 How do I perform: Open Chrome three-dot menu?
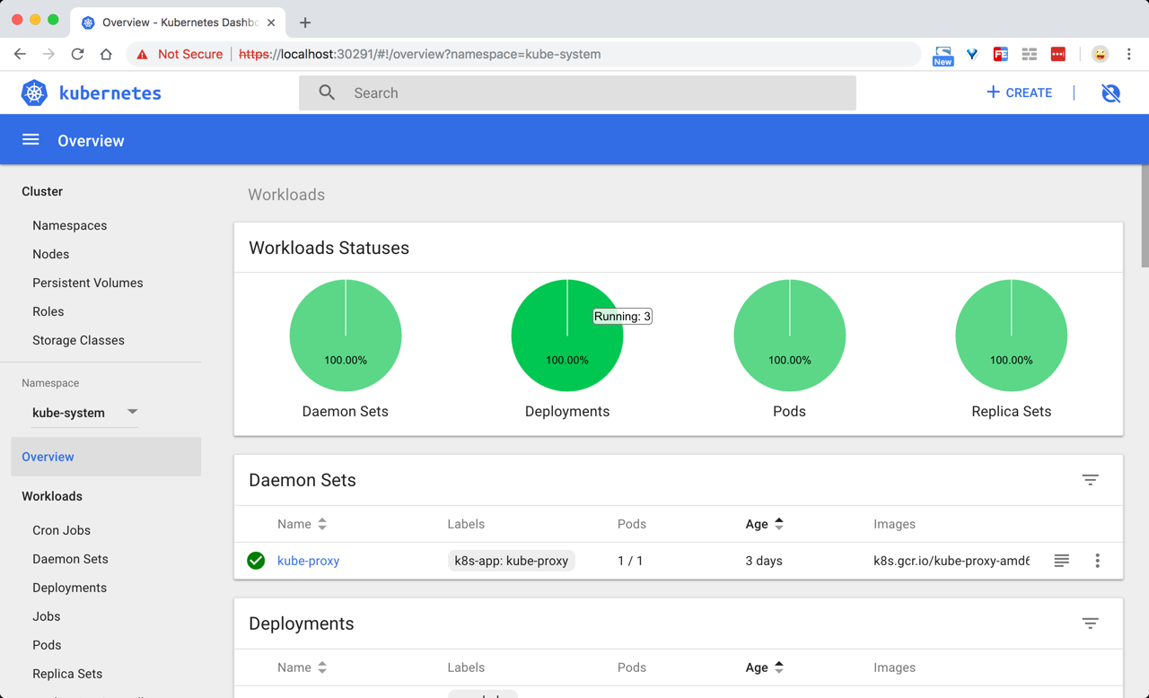(x=1129, y=55)
